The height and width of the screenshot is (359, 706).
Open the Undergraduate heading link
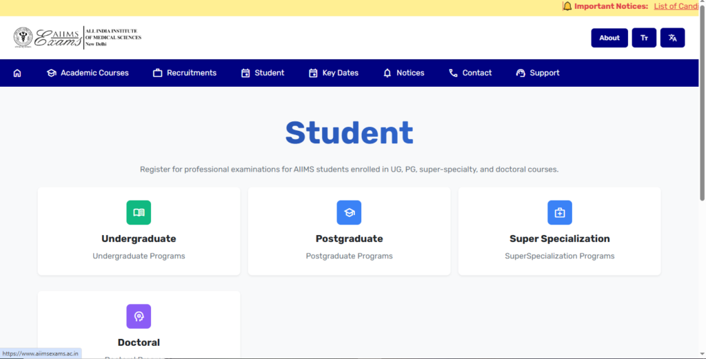139,239
